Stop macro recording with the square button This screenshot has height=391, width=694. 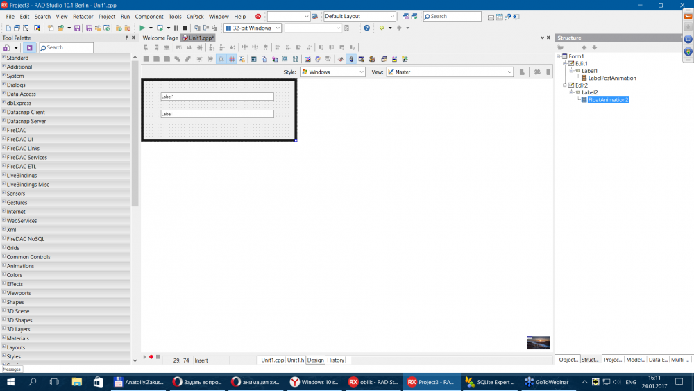158,357
